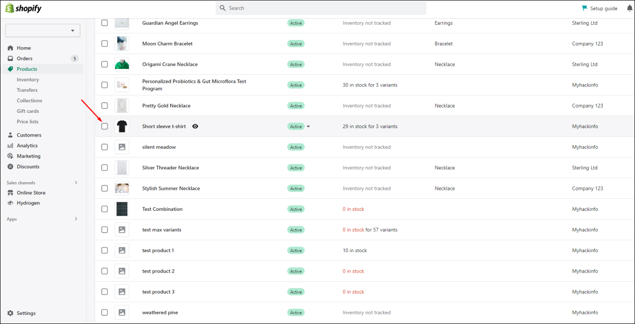The image size is (635, 324).
Task: Click test max variants placeholder image
Action: (x=122, y=230)
